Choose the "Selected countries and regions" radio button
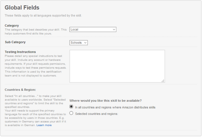 (x=71, y=113)
